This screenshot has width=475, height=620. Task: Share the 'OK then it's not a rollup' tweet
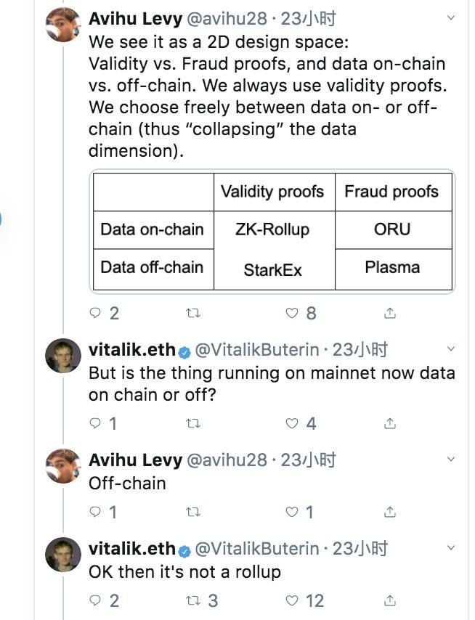click(390, 600)
